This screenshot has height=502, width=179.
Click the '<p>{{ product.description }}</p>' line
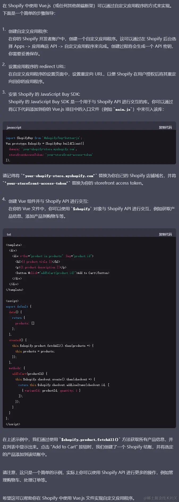tap(41, 267)
